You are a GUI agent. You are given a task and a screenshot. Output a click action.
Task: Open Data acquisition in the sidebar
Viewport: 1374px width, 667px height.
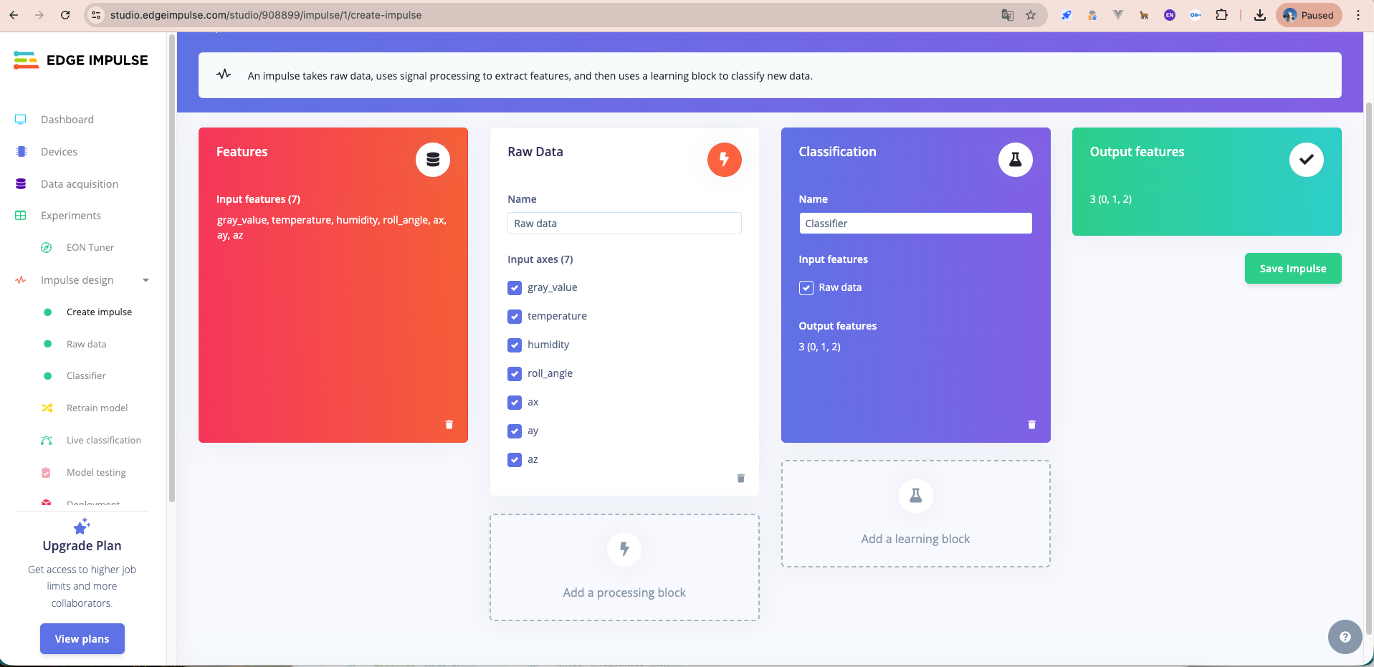(x=79, y=184)
